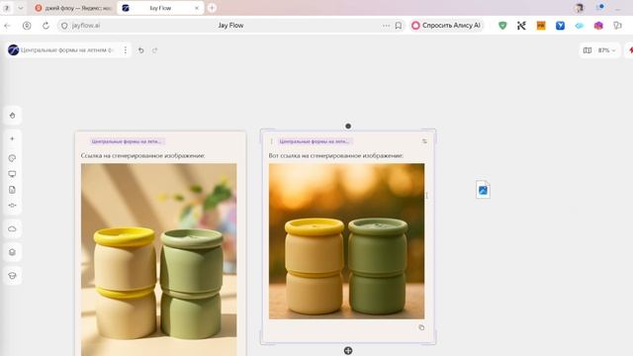This screenshot has width=633, height=356.
Task: Switch to the Yandex search browser tab
Action: (73, 8)
